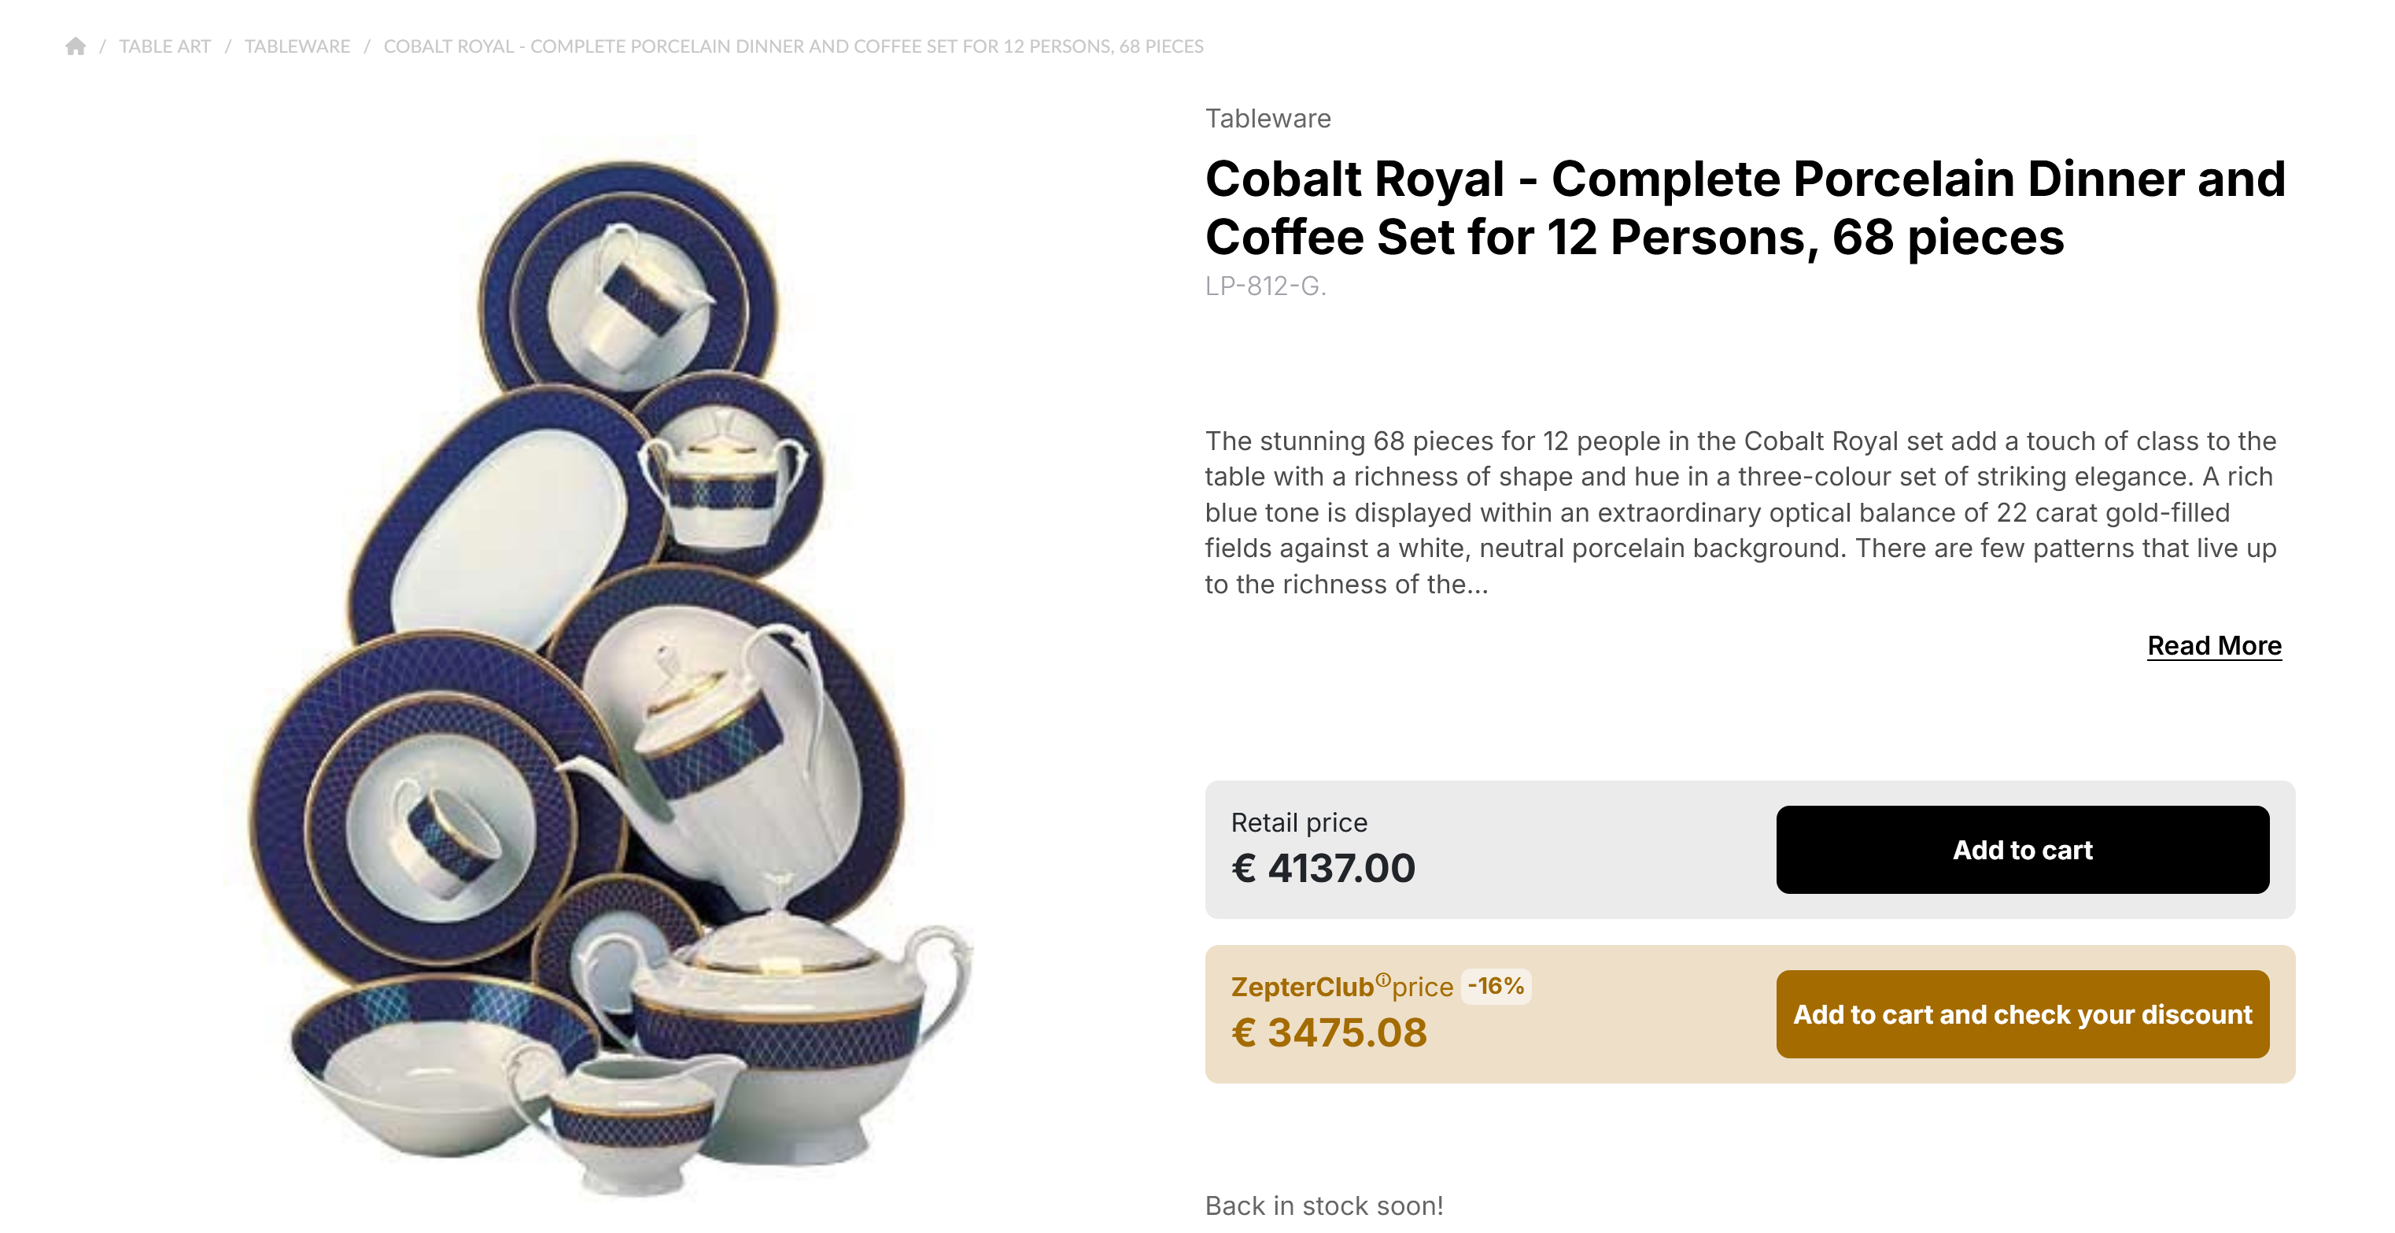The image size is (2395, 1233).
Task: Click the -16% discount badge
Action: (1495, 986)
